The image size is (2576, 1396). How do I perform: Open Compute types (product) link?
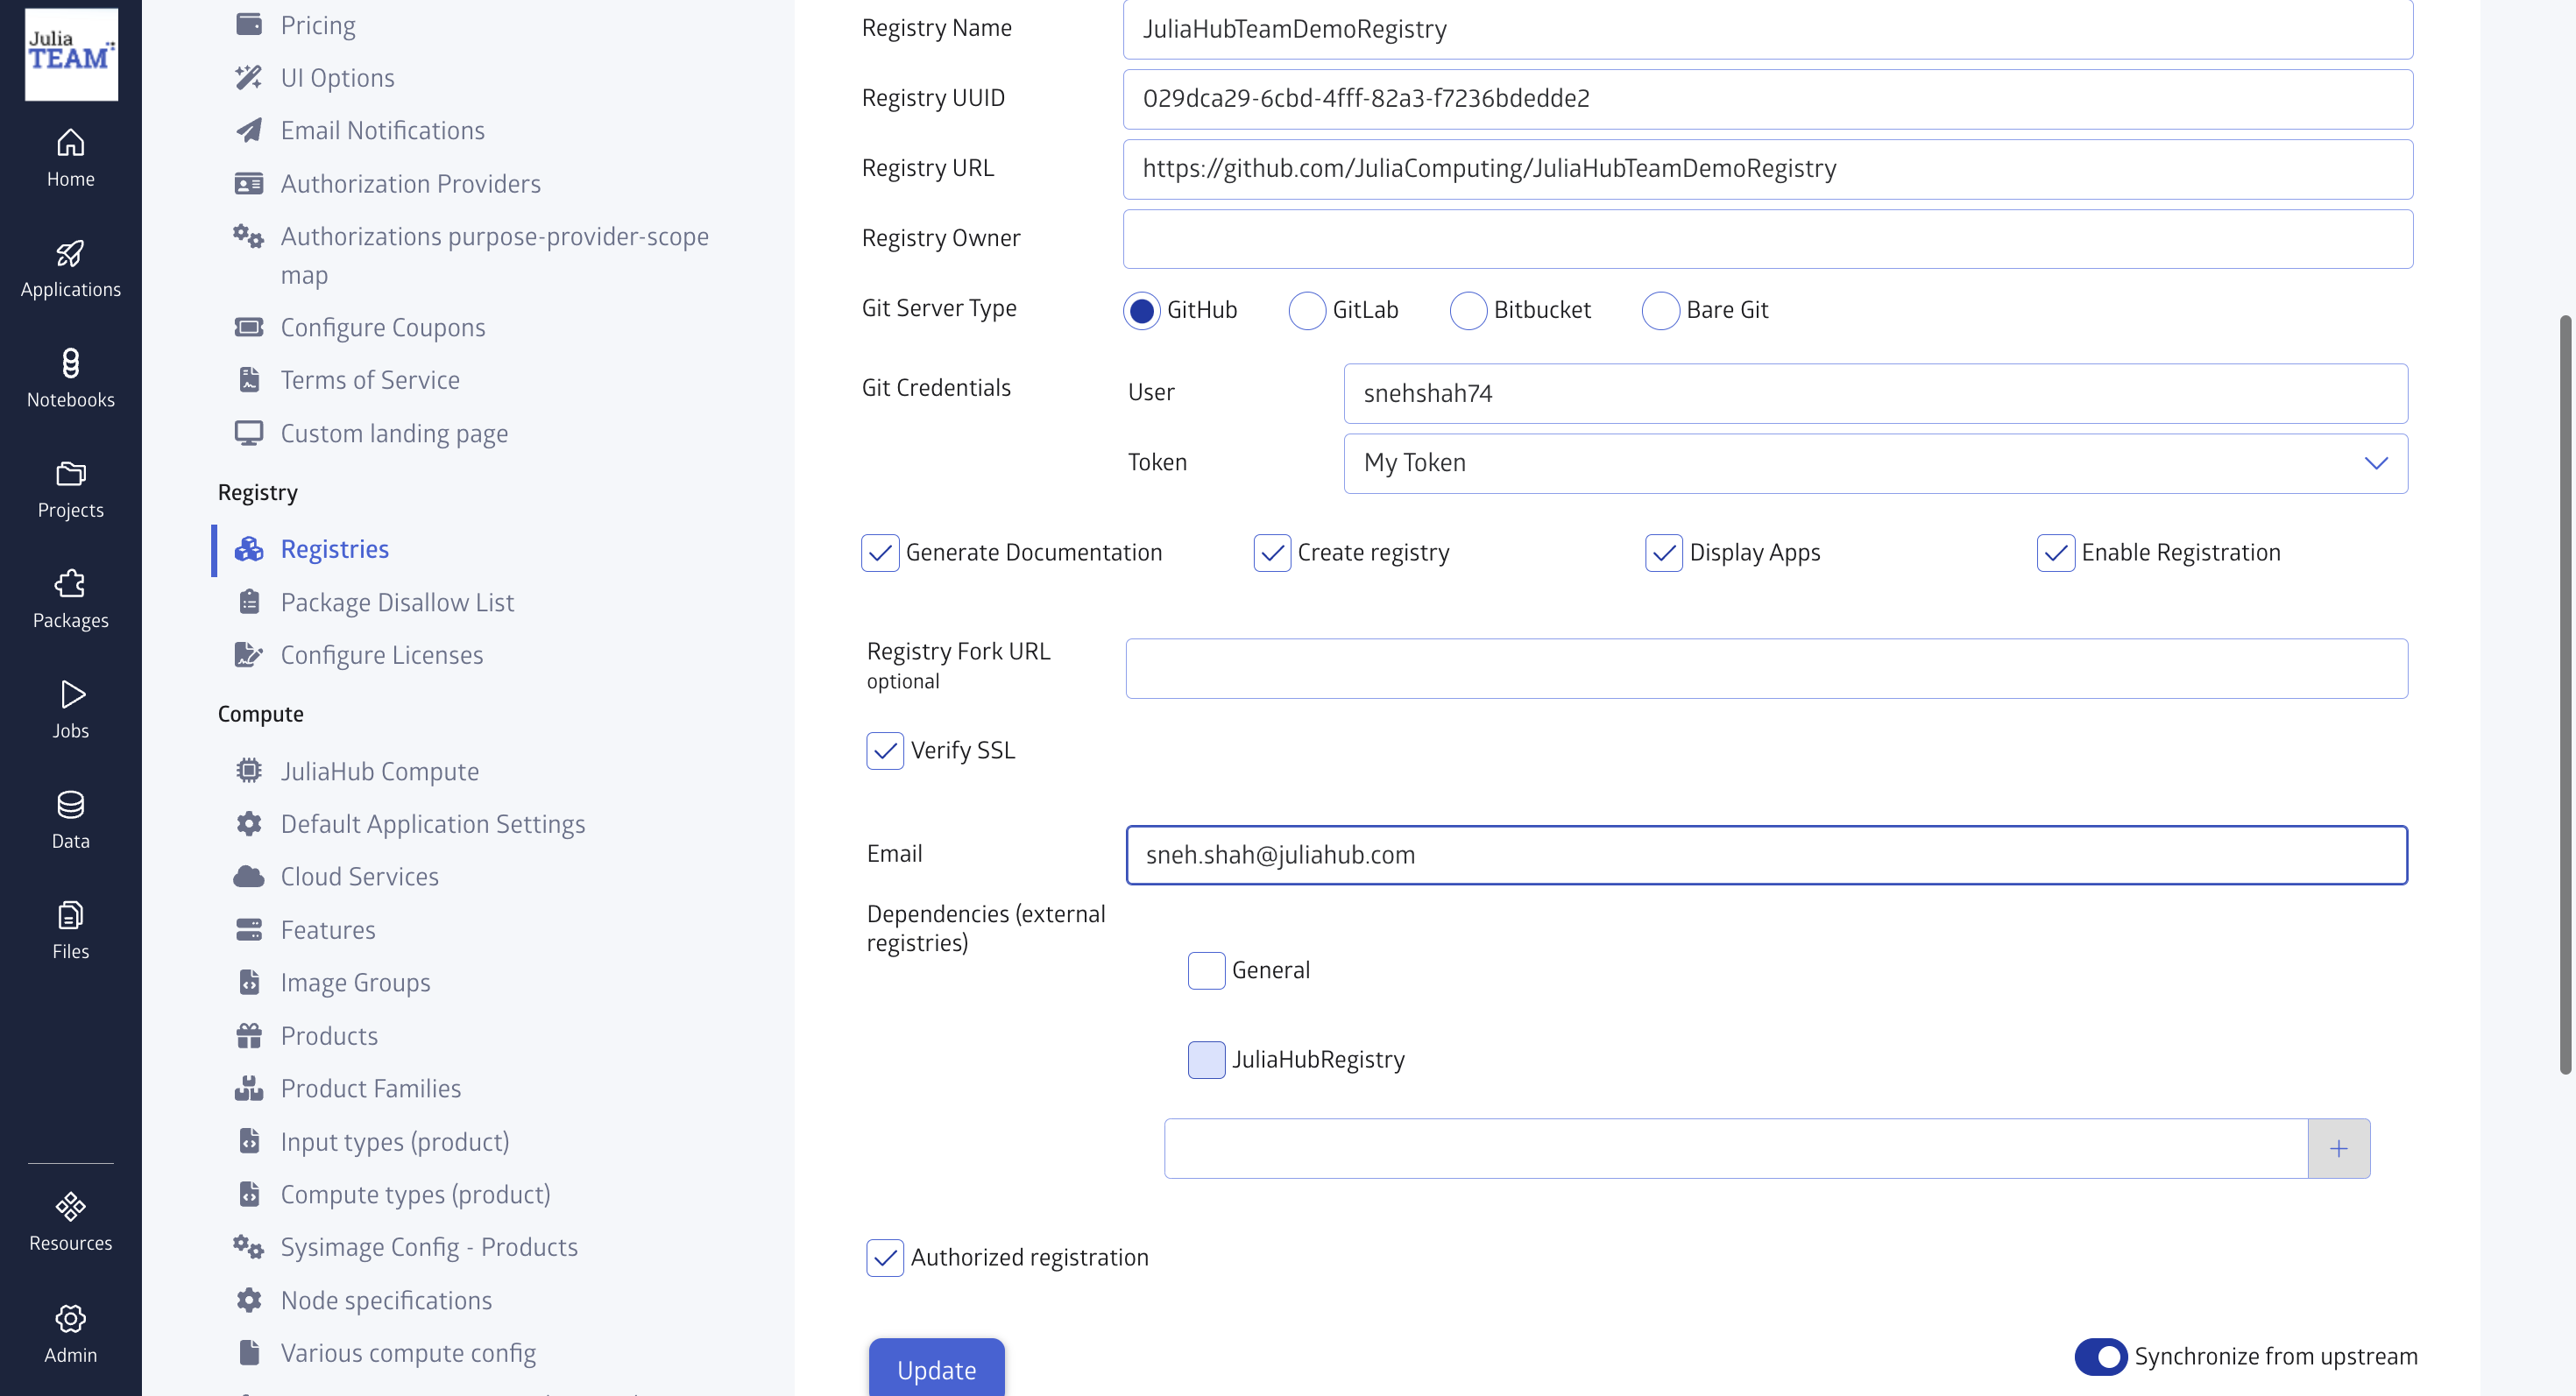[x=415, y=1195]
